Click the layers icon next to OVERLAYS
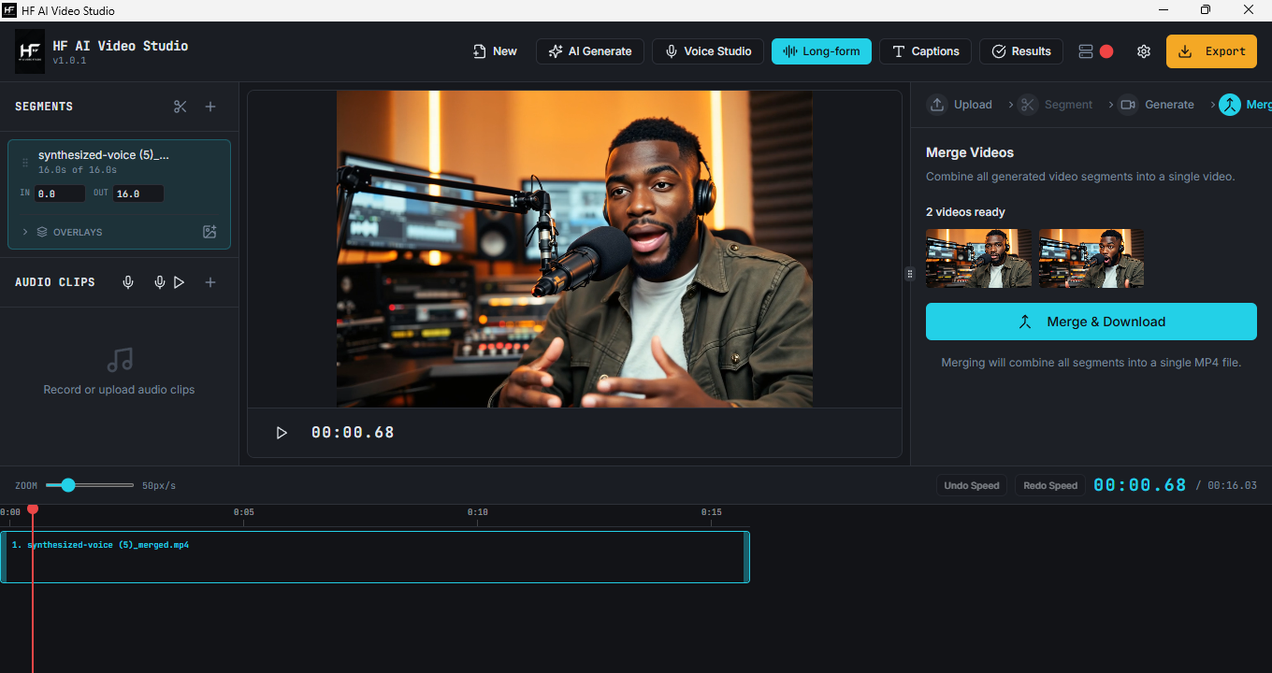Viewport: 1272px width, 673px height. coord(42,232)
